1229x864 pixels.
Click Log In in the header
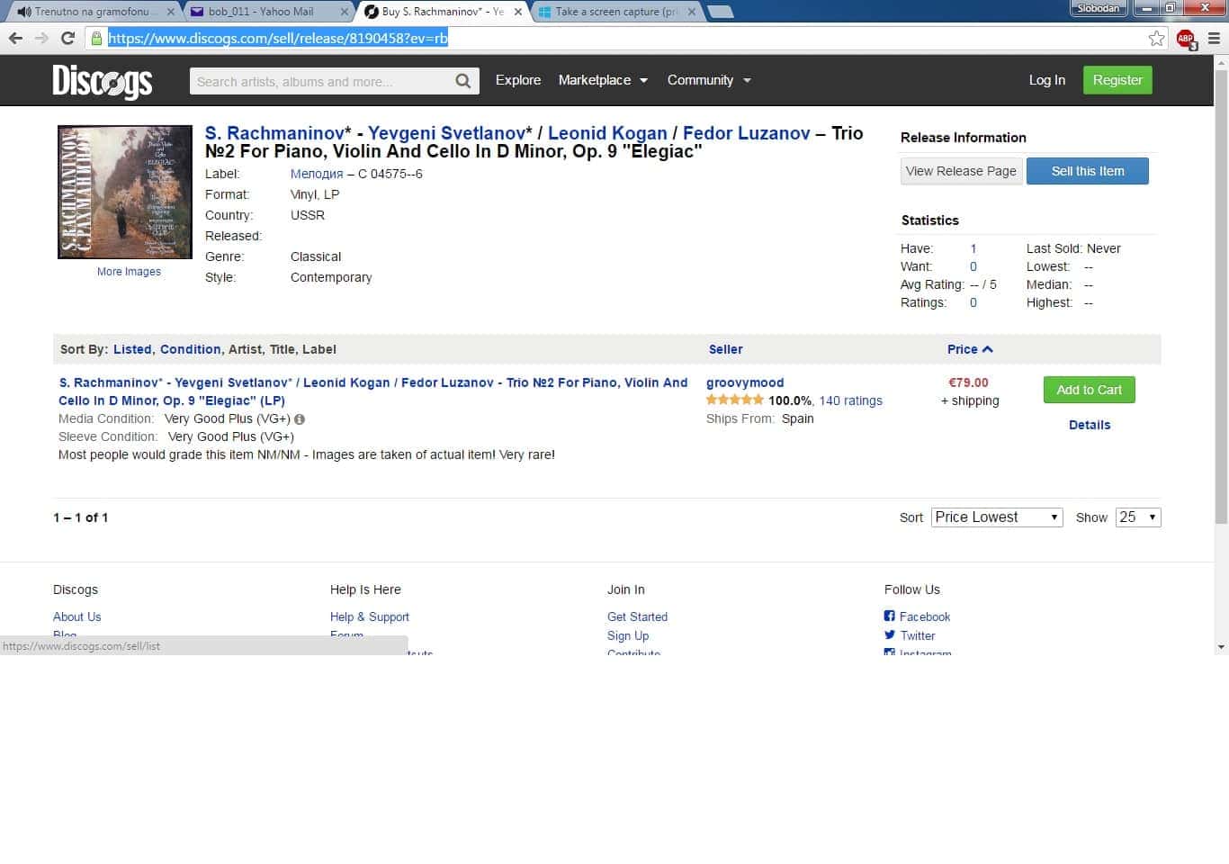[1047, 80]
